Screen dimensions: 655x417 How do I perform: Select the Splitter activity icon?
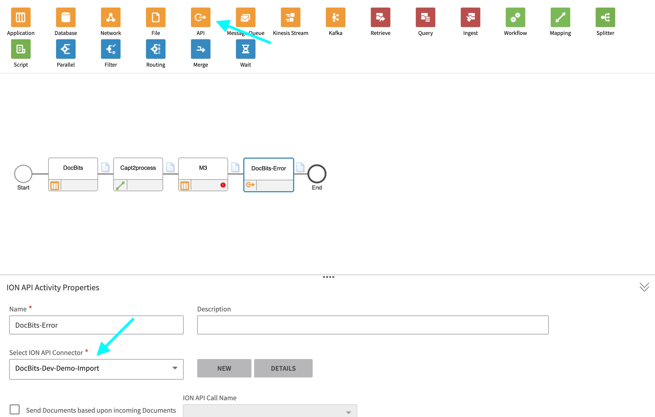[605, 18]
